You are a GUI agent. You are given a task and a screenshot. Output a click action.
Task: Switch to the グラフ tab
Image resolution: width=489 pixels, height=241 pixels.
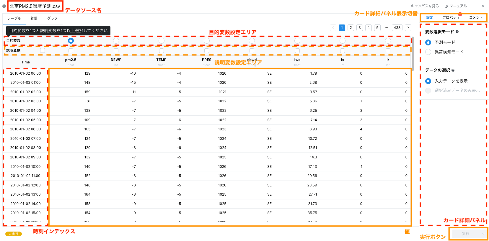point(52,18)
